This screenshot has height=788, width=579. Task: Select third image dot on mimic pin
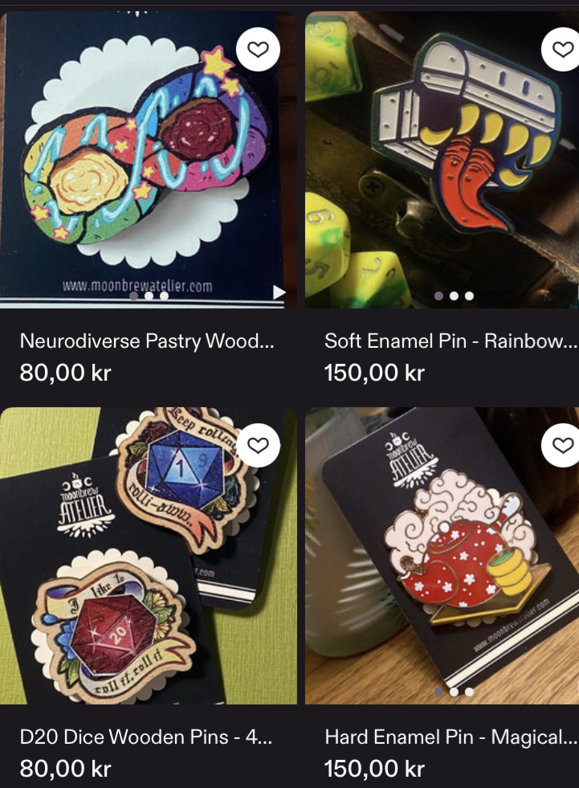(x=469, y=296)
